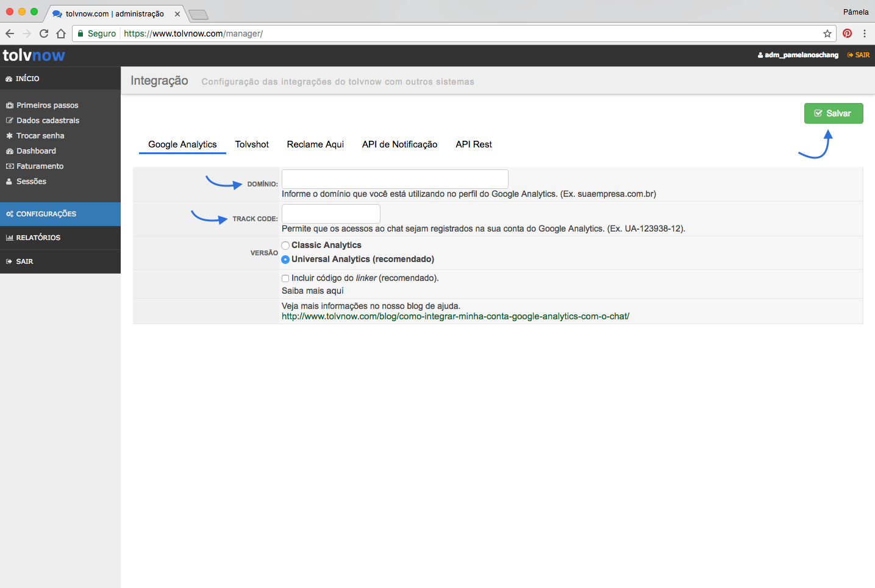Open Dashboard sidebar item
Screen dimensions: 875x588
[x=31, y=151]
